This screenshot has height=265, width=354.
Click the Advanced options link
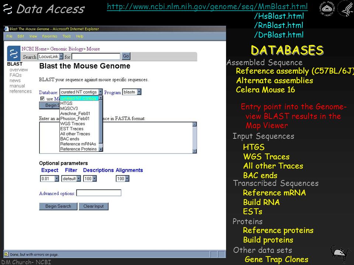pos(57,193)
